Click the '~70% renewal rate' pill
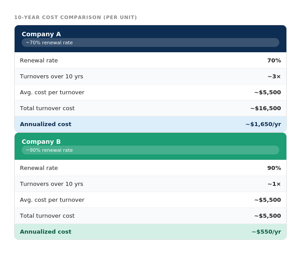Screen dimensions: 301x254 pyautogui.click(x=150, y=42)
